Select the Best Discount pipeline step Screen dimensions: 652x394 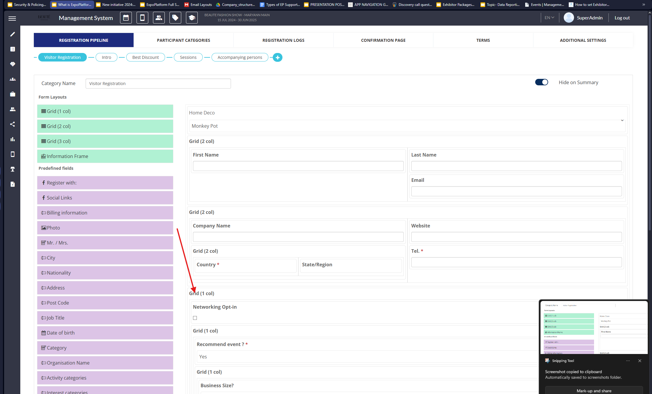(145, 57)
